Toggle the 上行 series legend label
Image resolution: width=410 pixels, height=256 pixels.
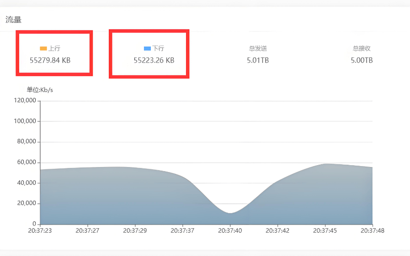(x=54, y=48)
